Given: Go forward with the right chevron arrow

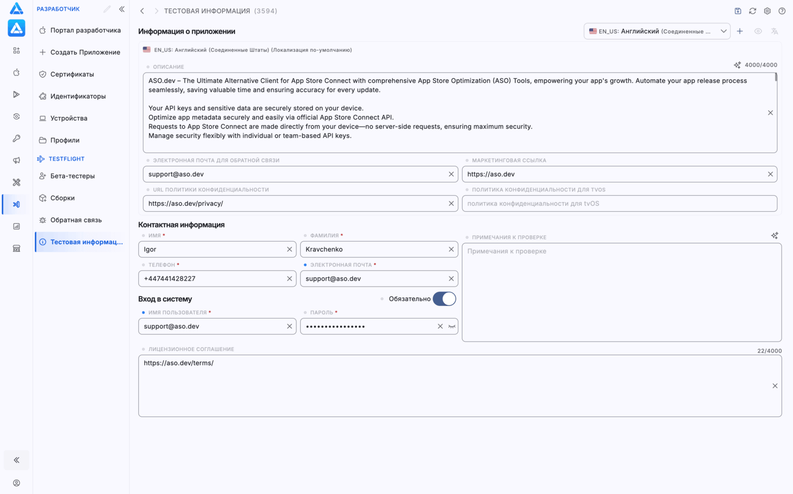Looking at the screenshot, I should (x=156, y=11).
